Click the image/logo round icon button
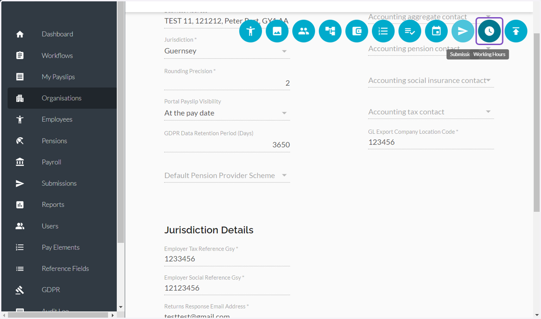The height and width of the screenshot is (319, 541). click(x=277, y=31)
